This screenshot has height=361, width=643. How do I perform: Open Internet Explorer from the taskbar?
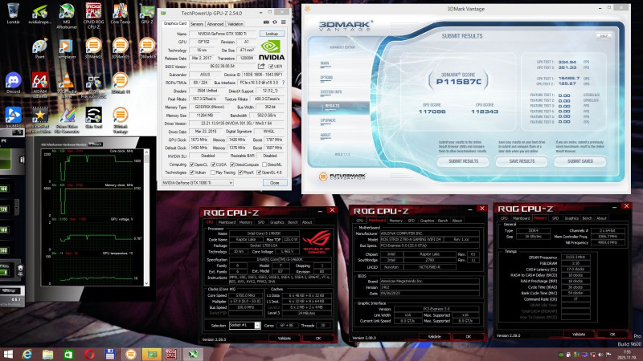(27, 354)
